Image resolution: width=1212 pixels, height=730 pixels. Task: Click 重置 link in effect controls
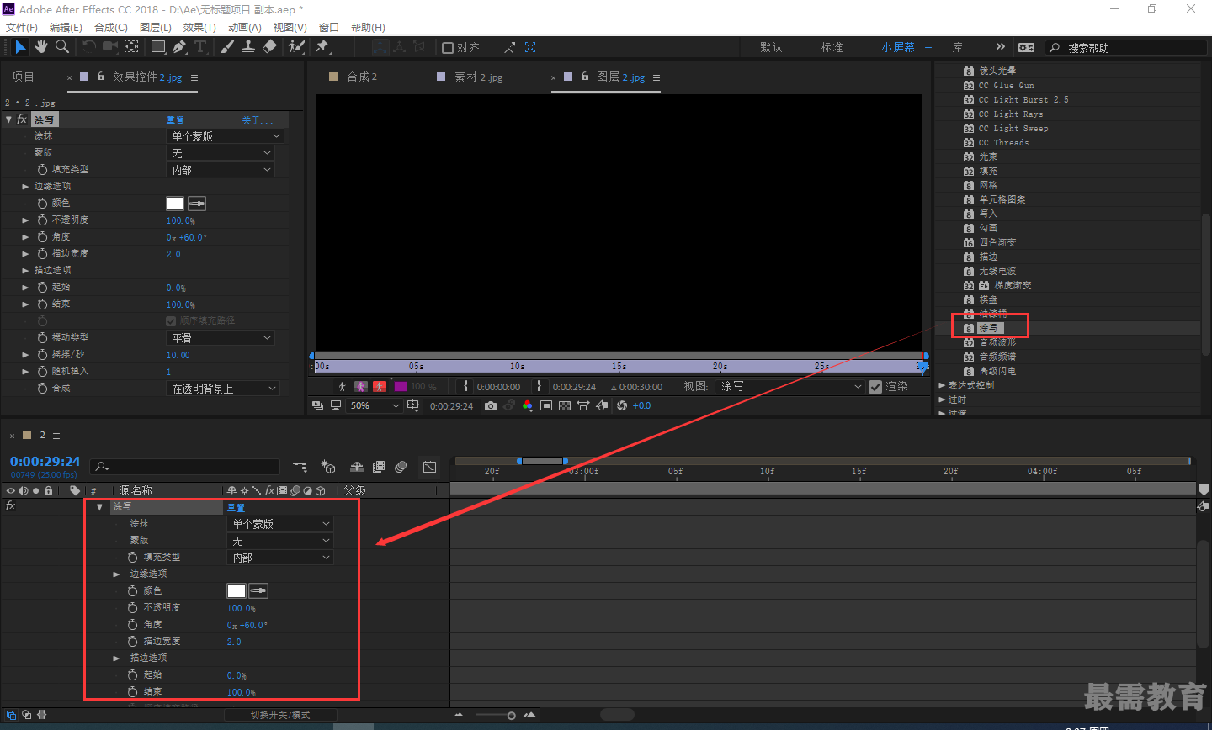(x=175, y=120)
